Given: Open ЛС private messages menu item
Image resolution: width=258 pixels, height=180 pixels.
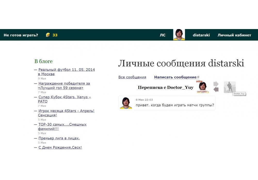Looking at the screenshot, I should click(163, 35).
